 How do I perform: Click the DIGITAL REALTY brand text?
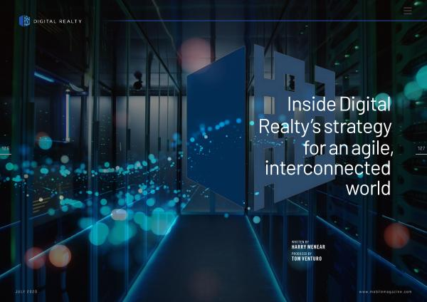coord(58,21)
